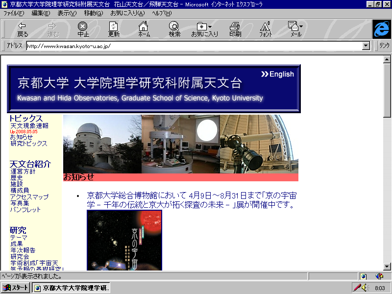Switch to the English version link
Viewport: 392px width, 294px height.
coord(277,74)
